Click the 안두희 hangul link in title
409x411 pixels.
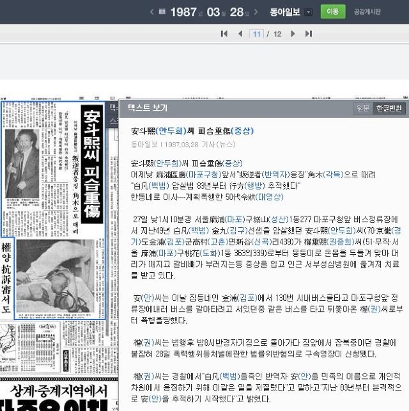(x=171, y=131)
